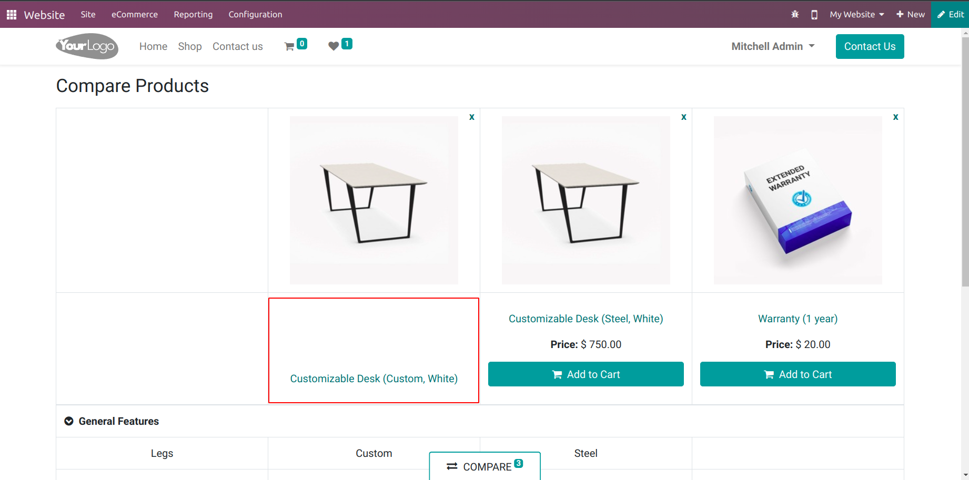Remove Warranty (1 year) from comparison
This screenshot has width=969, height=480.
coord(895,117)
